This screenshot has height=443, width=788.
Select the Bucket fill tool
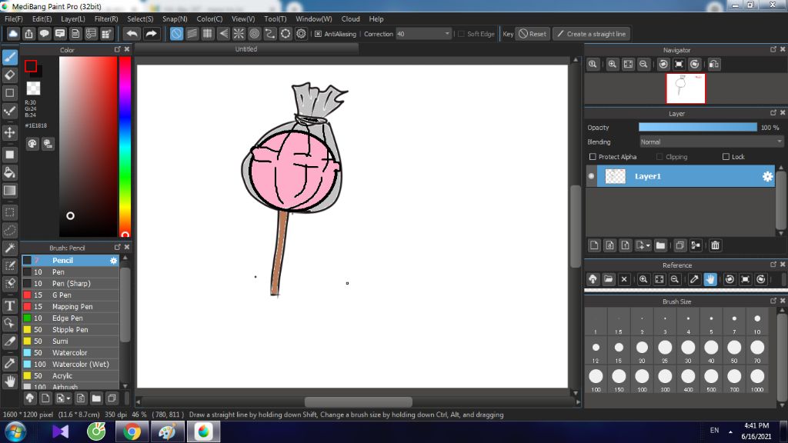point(9,173)
